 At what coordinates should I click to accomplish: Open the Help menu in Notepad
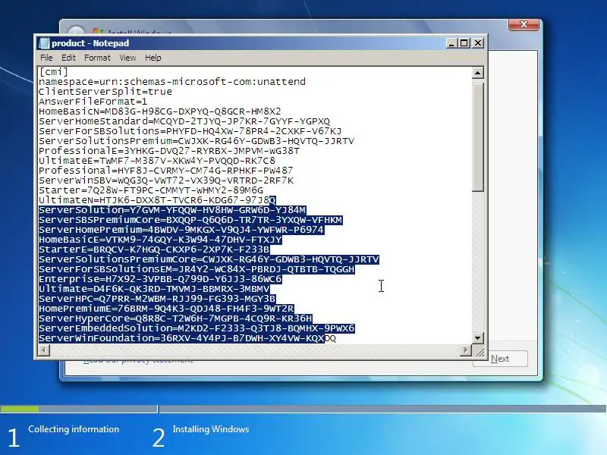[x=153, y=58]
